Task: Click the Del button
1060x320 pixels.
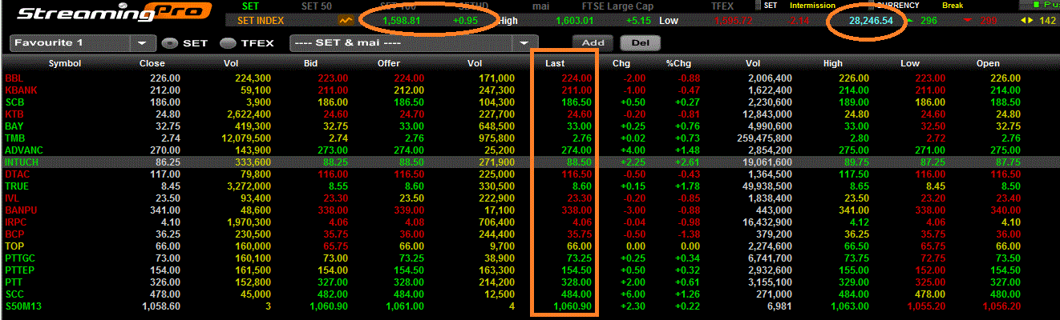Action: click(x=640, y=42)
